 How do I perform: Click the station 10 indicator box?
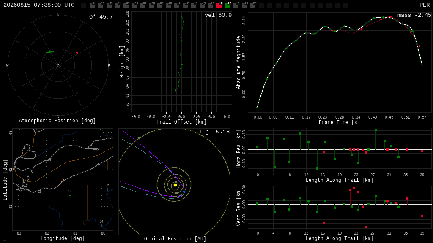(168, 5)
